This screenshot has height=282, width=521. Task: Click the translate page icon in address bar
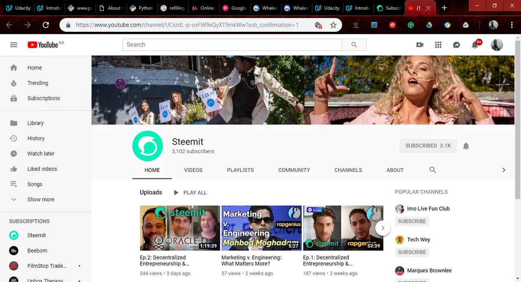click(x=318, y=25)
